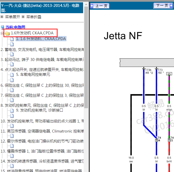Viewport: 174px width, 172px height.
Task: Click reference box 95 in diagram
Action: point(169,74)
